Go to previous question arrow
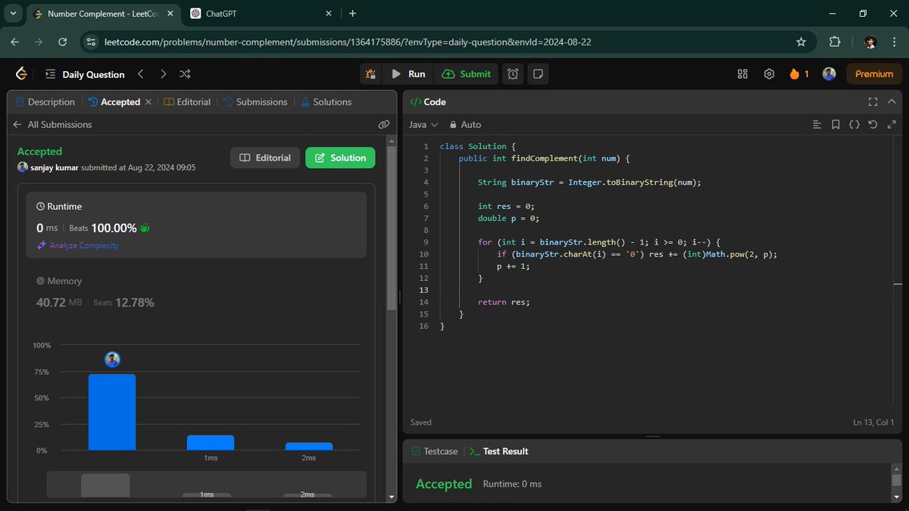Image resolution: width=909 pixels, height=511 pixels. (x=141, y=74)
